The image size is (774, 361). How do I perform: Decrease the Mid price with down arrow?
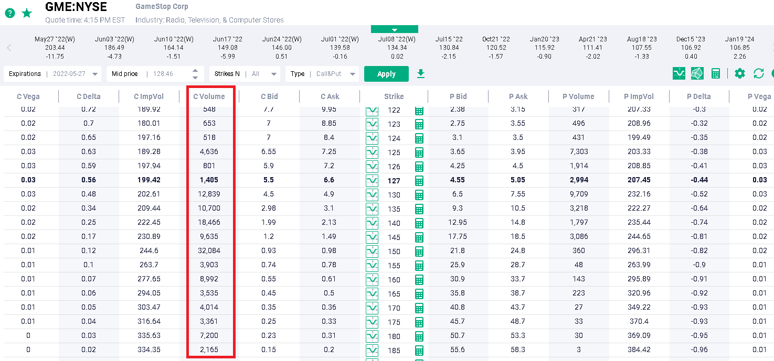pos(195,78)
